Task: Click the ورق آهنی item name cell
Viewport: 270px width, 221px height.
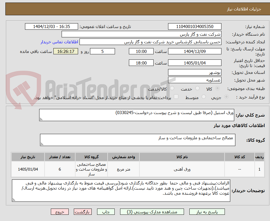Action: [x=182, y=169]
